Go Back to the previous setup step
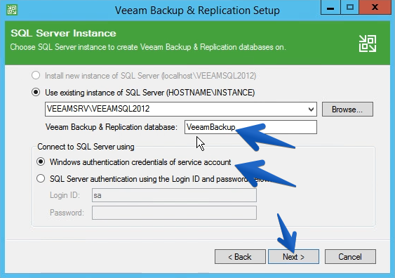Viewport: 395px width, 278px height. 240,257
